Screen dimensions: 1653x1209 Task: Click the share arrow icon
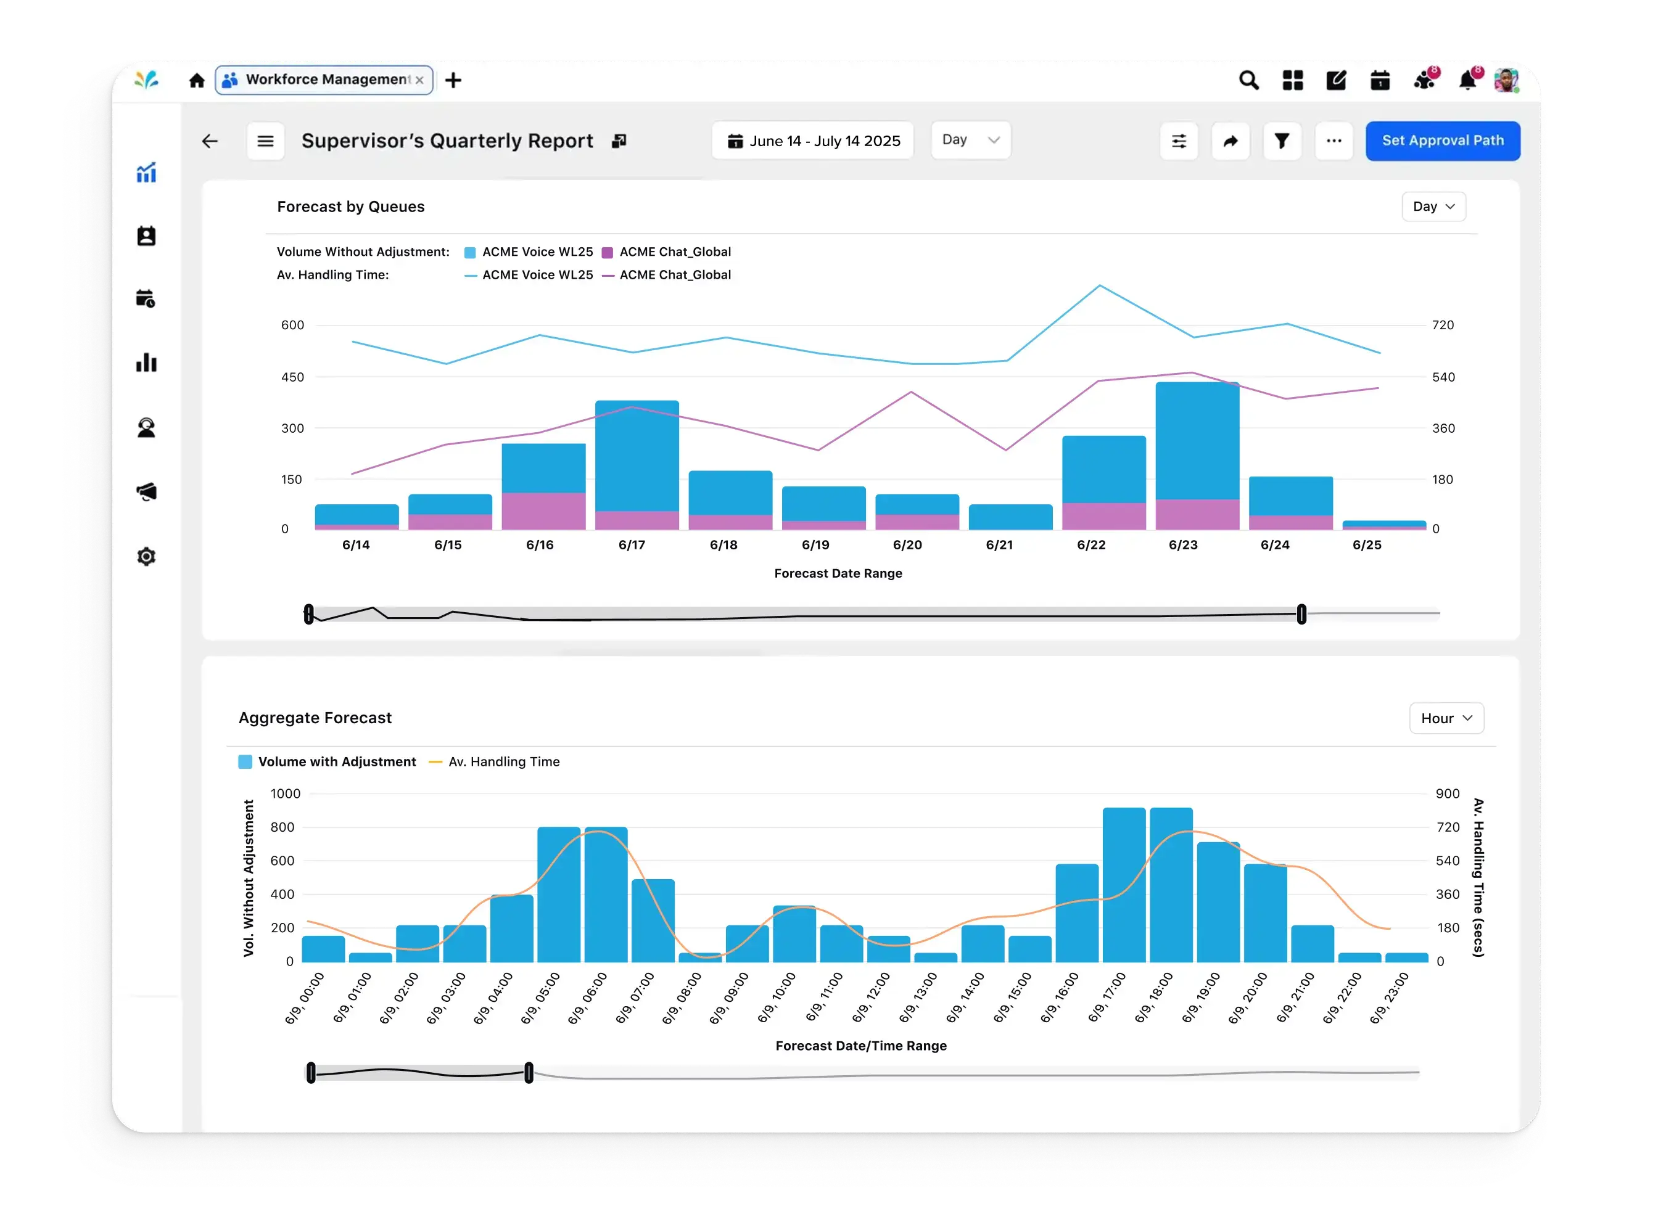point(1230,141)
